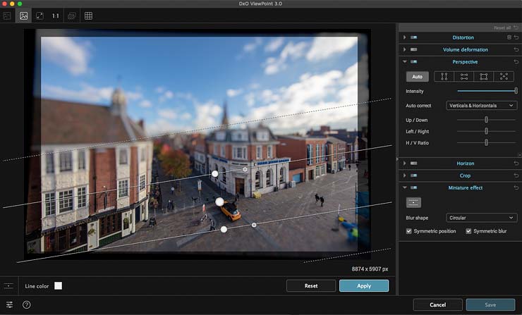
Task: Click the Miniature effect palette title
Action: coord(465,187)
